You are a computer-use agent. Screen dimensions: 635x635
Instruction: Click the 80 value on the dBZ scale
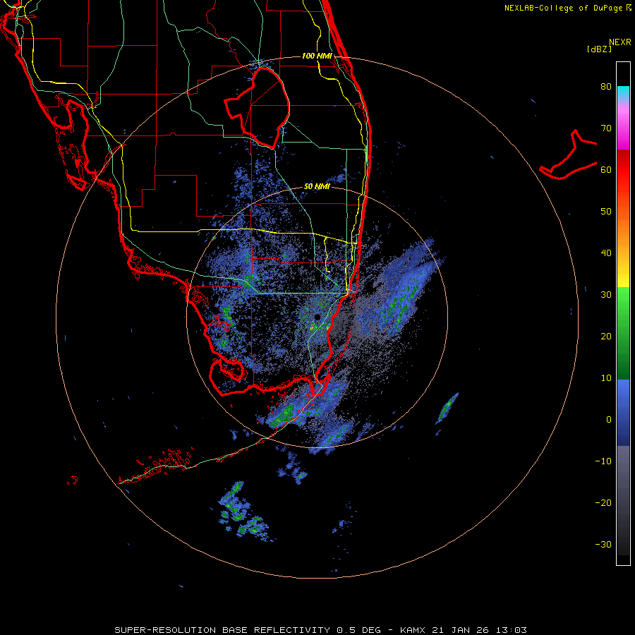pyautogui.click(x=606, y=87)
